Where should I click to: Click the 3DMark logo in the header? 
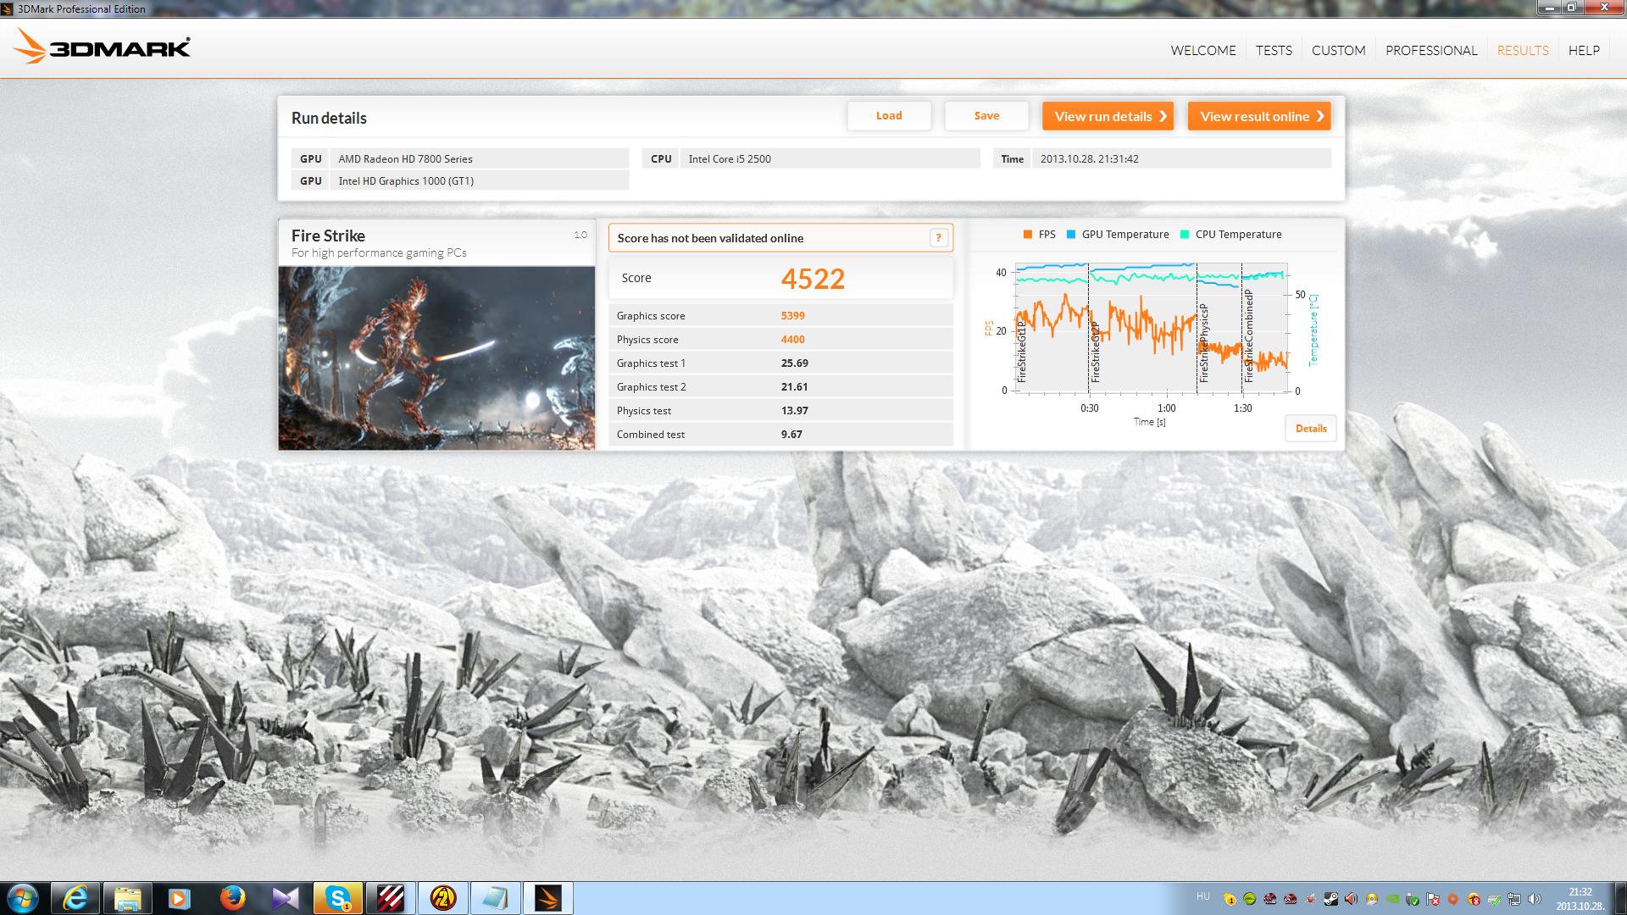click(103, 47)
